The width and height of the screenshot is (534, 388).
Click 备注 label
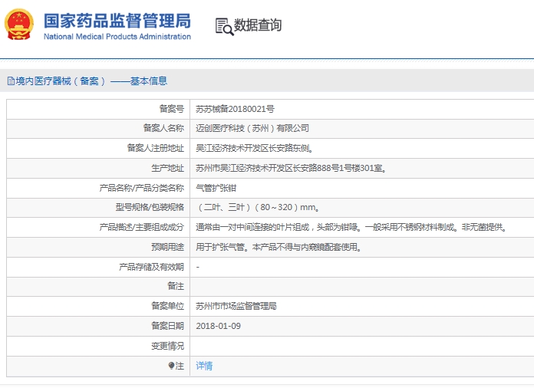pyautogui.click(x=176, y=286)
